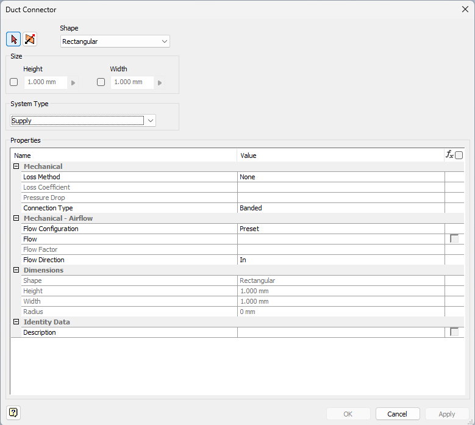Toggle the Description row checkbox

coord(454,332)
